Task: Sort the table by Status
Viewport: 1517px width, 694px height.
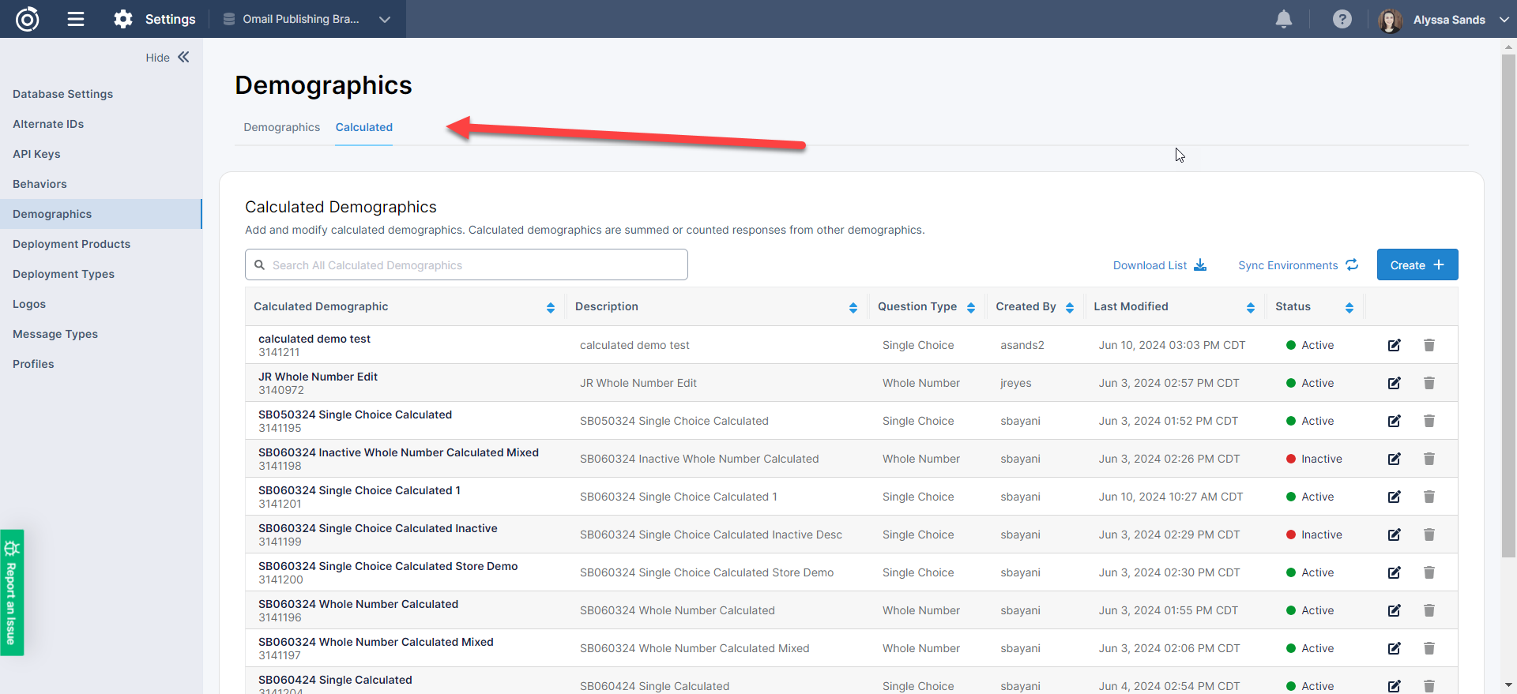Action: pyautogui.click(x=1349, y=307)
